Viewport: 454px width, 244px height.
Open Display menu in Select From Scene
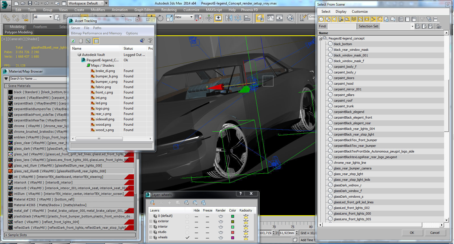tap(341, 12)
